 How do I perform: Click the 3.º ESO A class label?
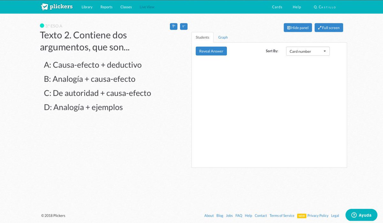pos(54,26)
